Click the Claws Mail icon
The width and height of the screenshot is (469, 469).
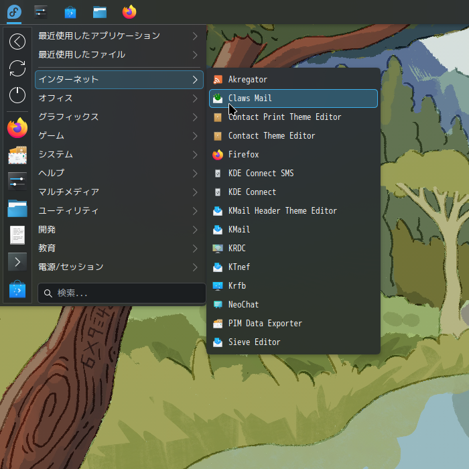click(218, 98)
